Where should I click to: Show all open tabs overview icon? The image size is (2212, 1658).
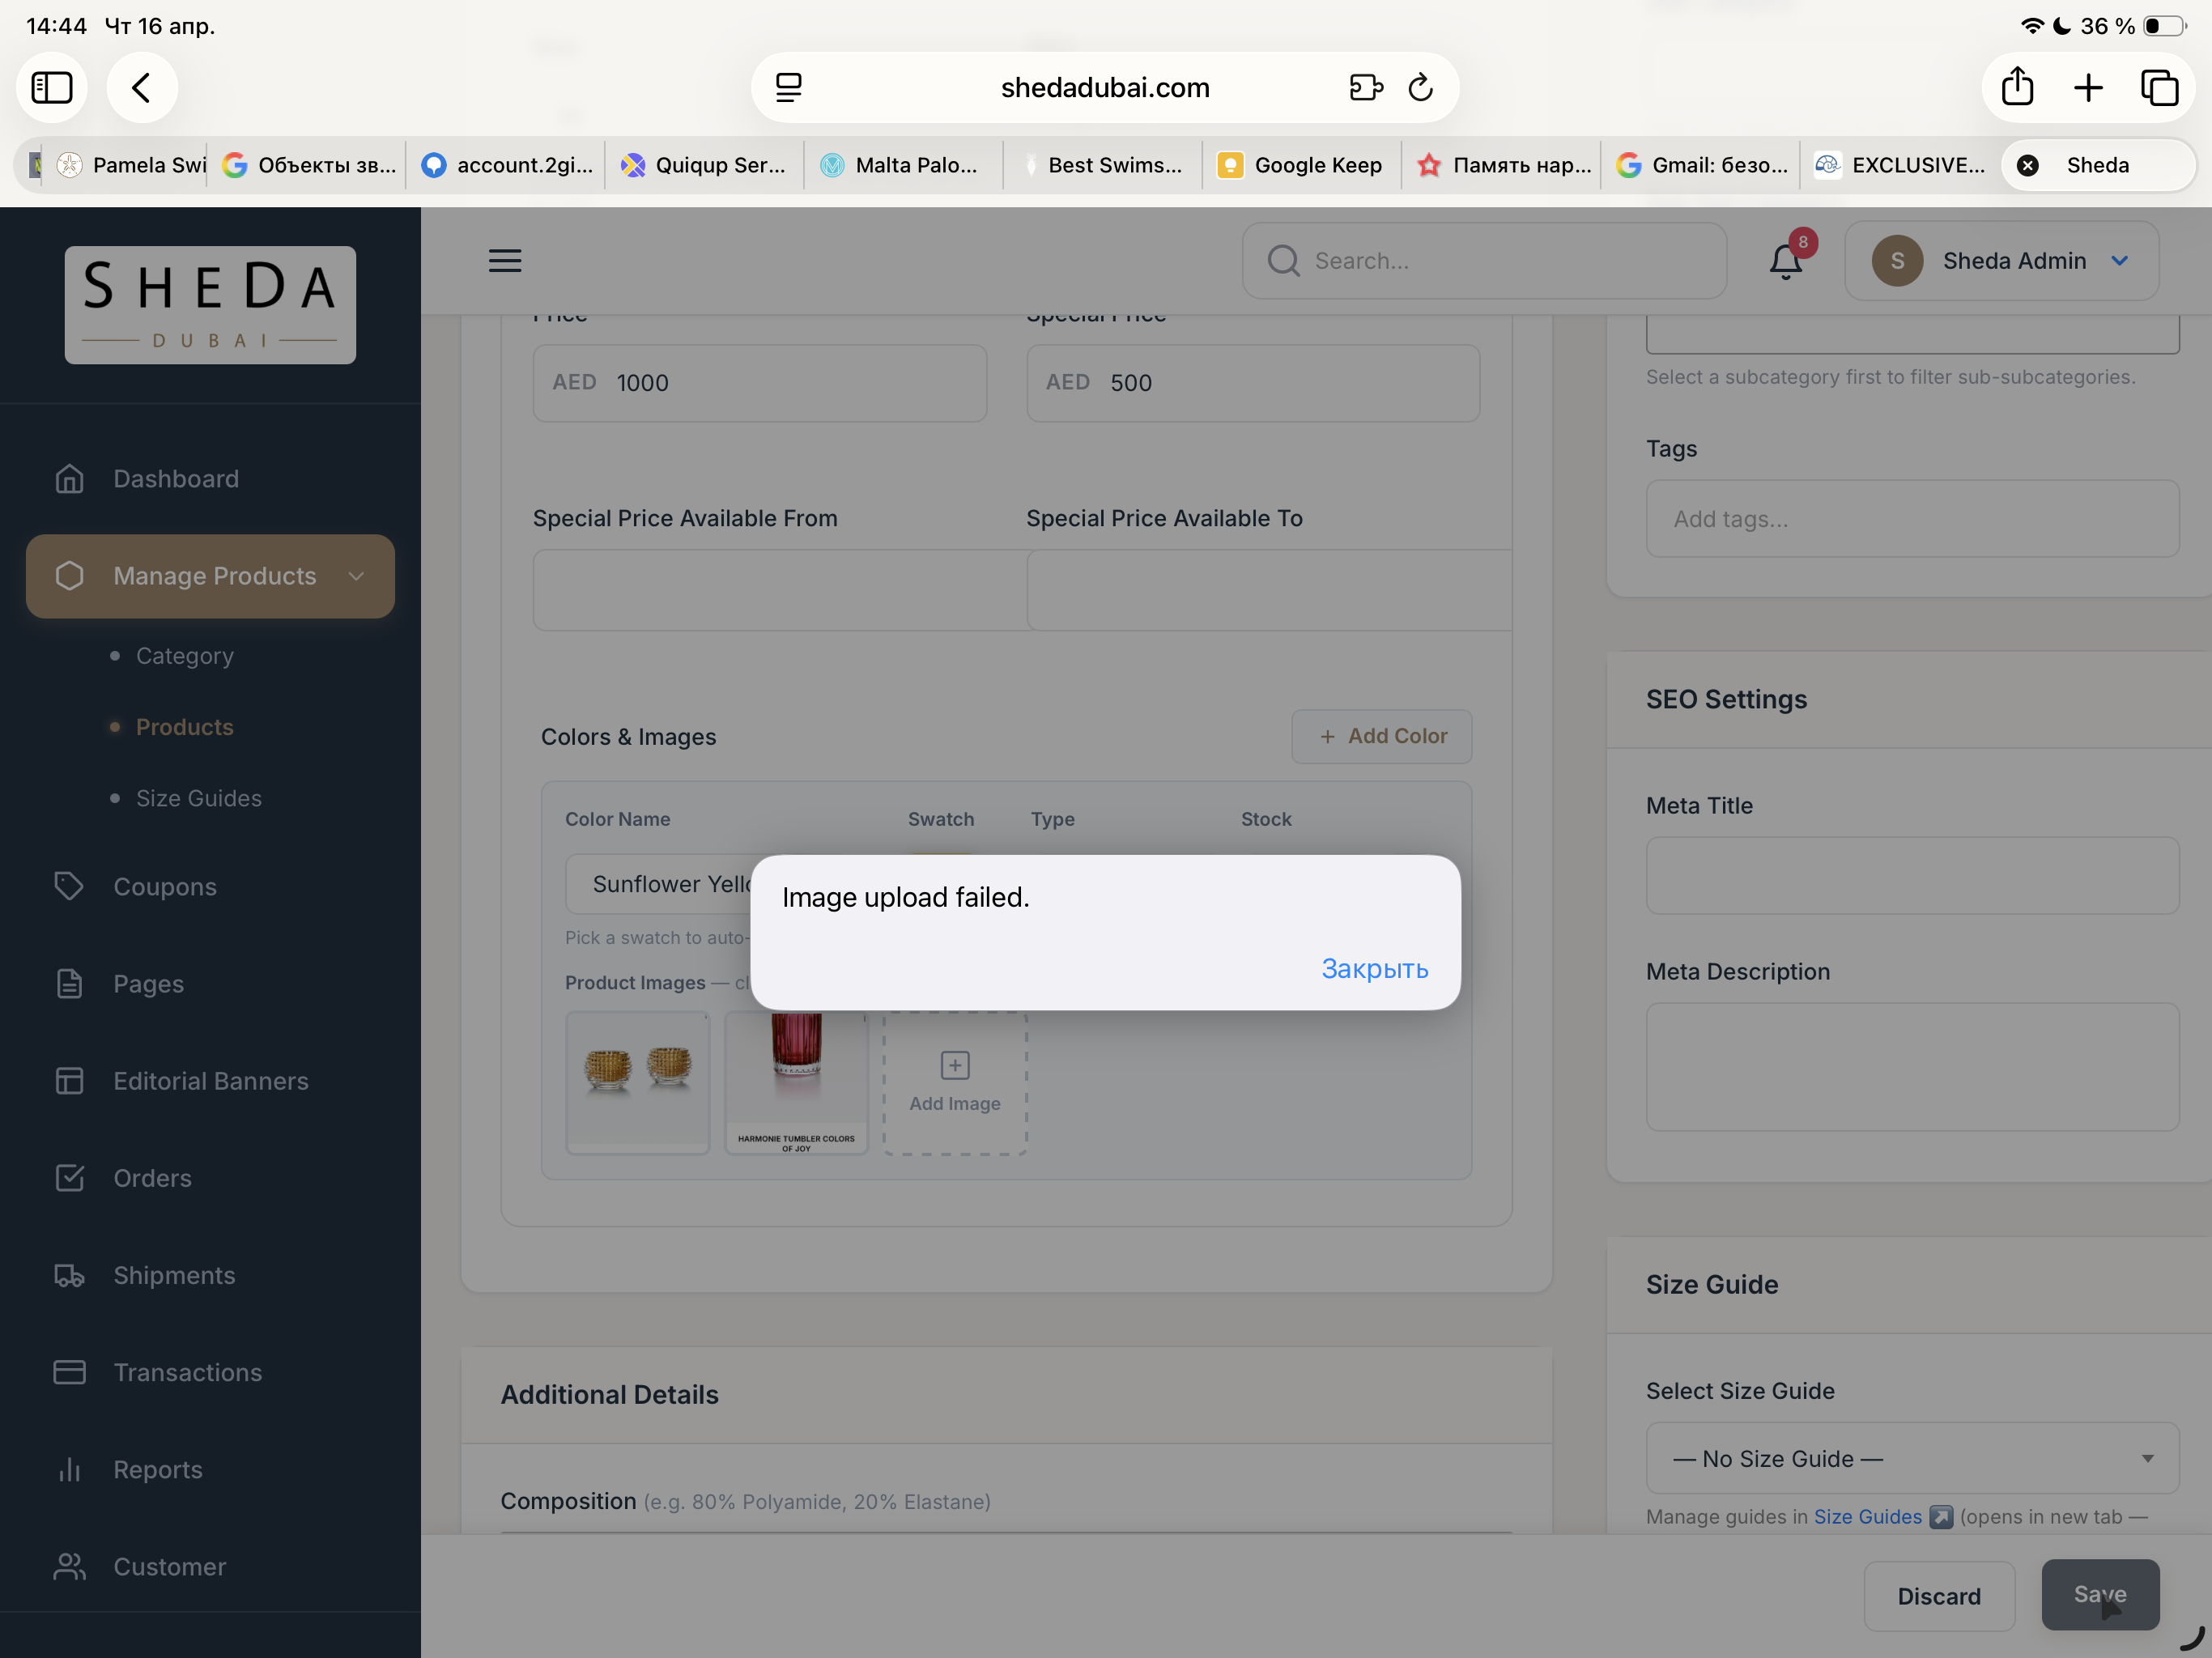(x=2159, y=88)
